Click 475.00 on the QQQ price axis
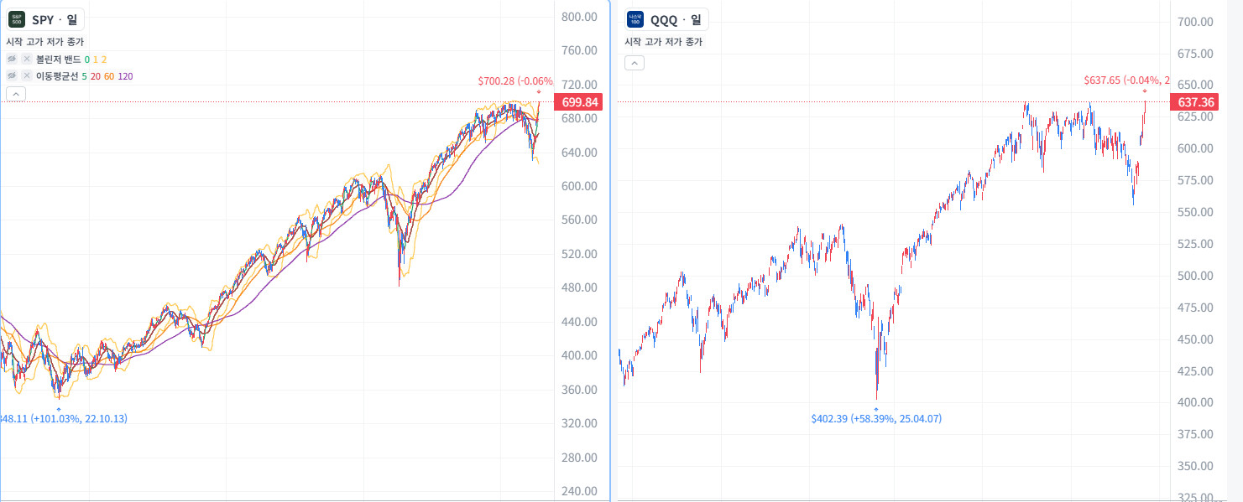This screenshot has height=502, width=1243. click(1196, 308)
